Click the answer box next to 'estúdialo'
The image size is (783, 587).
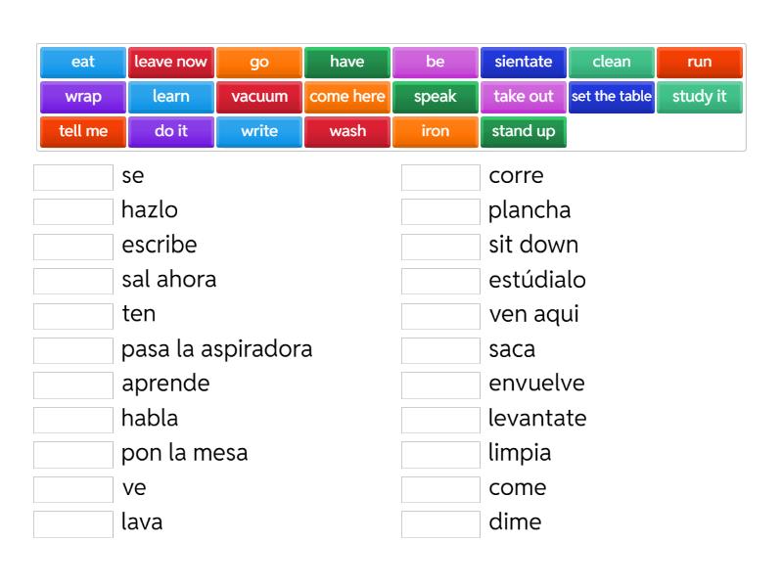click(x=440, y=281)
